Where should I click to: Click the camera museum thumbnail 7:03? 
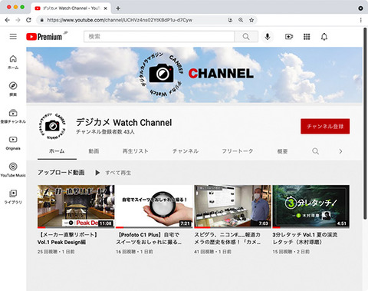click(232, 207)
